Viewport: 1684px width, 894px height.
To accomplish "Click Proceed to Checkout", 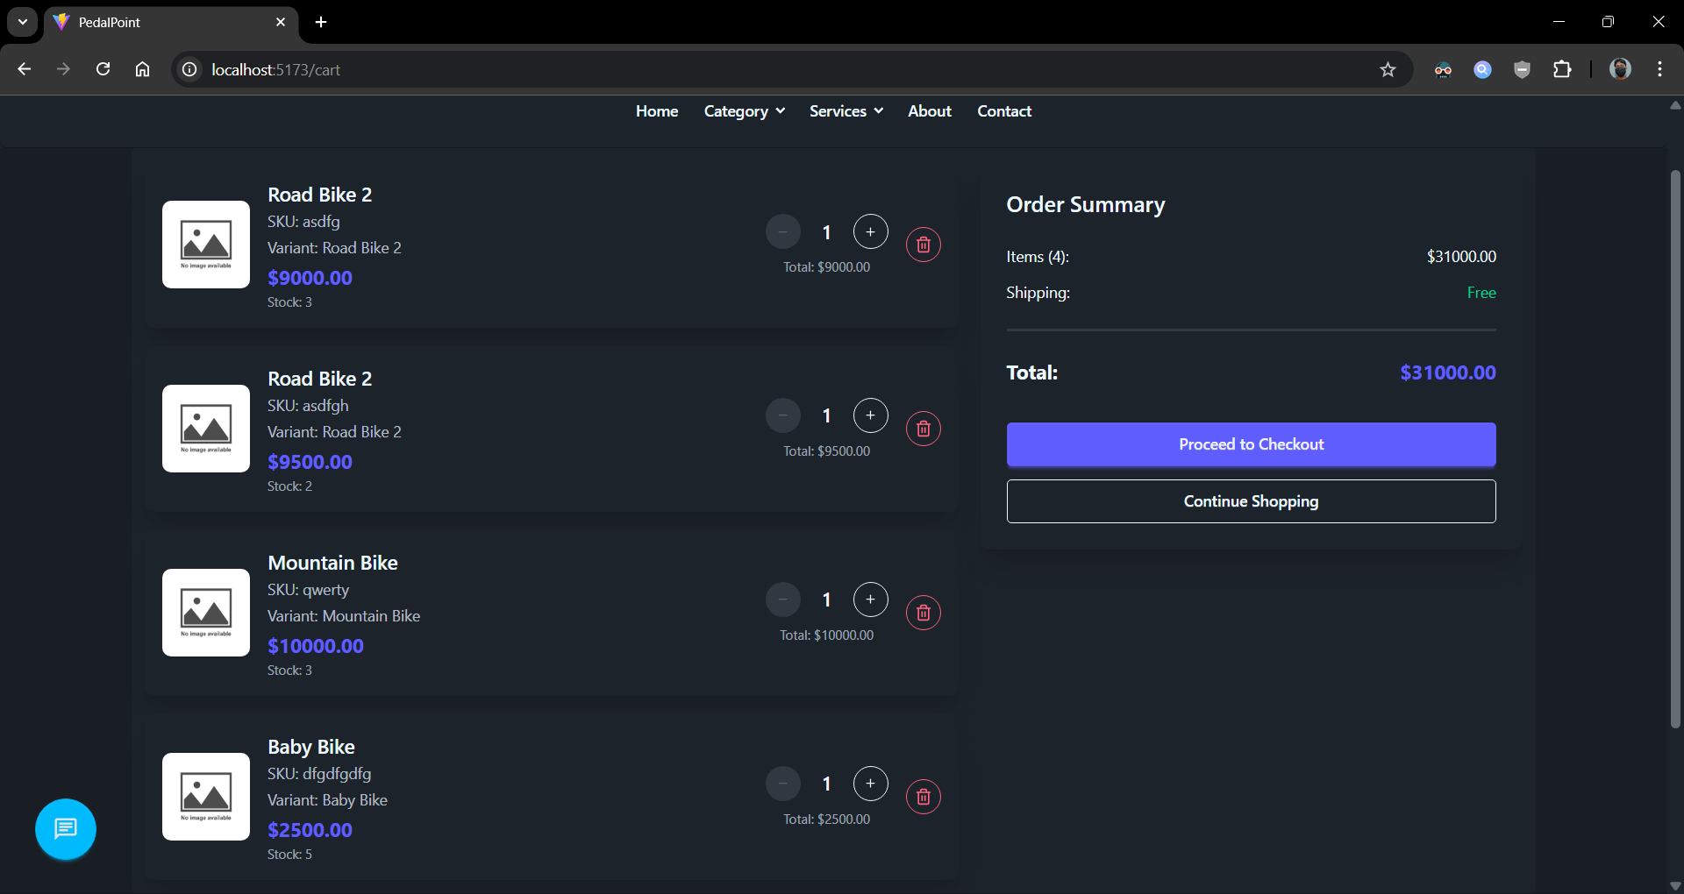I will pyautogui.click(x=1251, y=444).
